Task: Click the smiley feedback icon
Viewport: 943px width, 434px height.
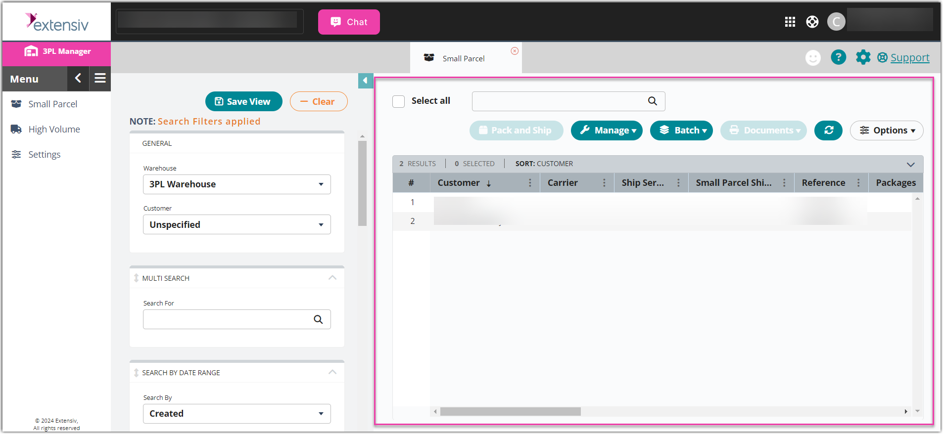Action: pos(813,58)
